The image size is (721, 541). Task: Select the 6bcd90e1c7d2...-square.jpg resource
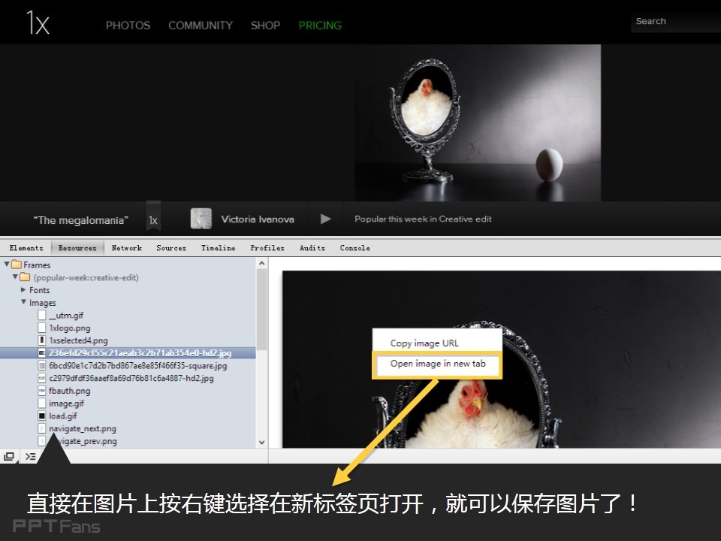(138, 366)
